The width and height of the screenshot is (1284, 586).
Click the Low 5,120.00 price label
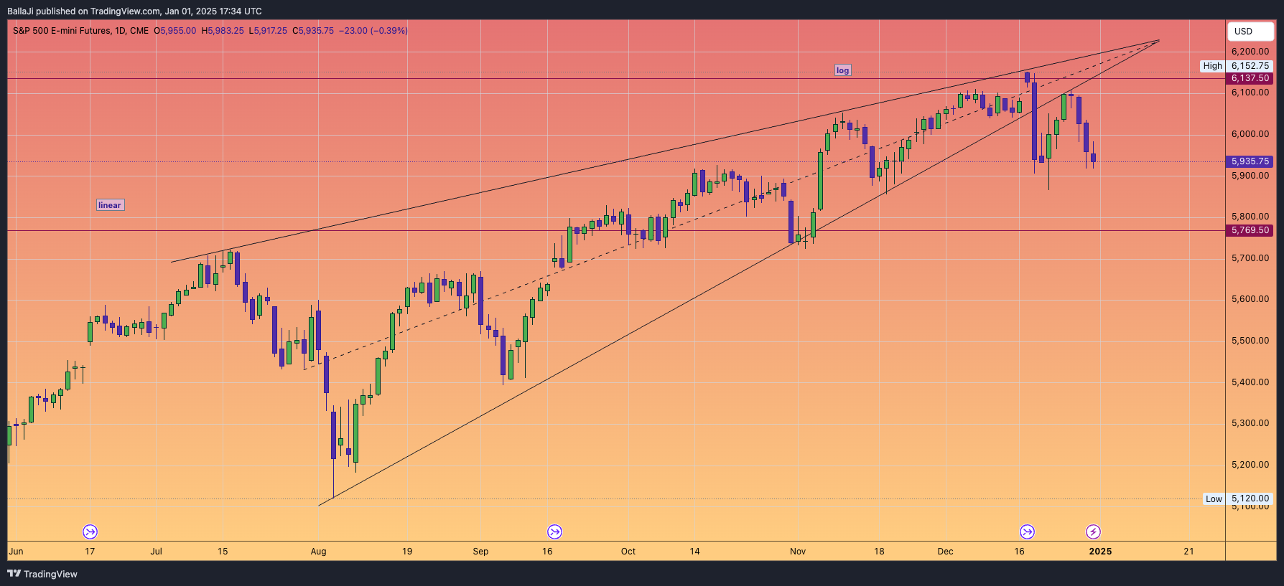point(1238,498)
